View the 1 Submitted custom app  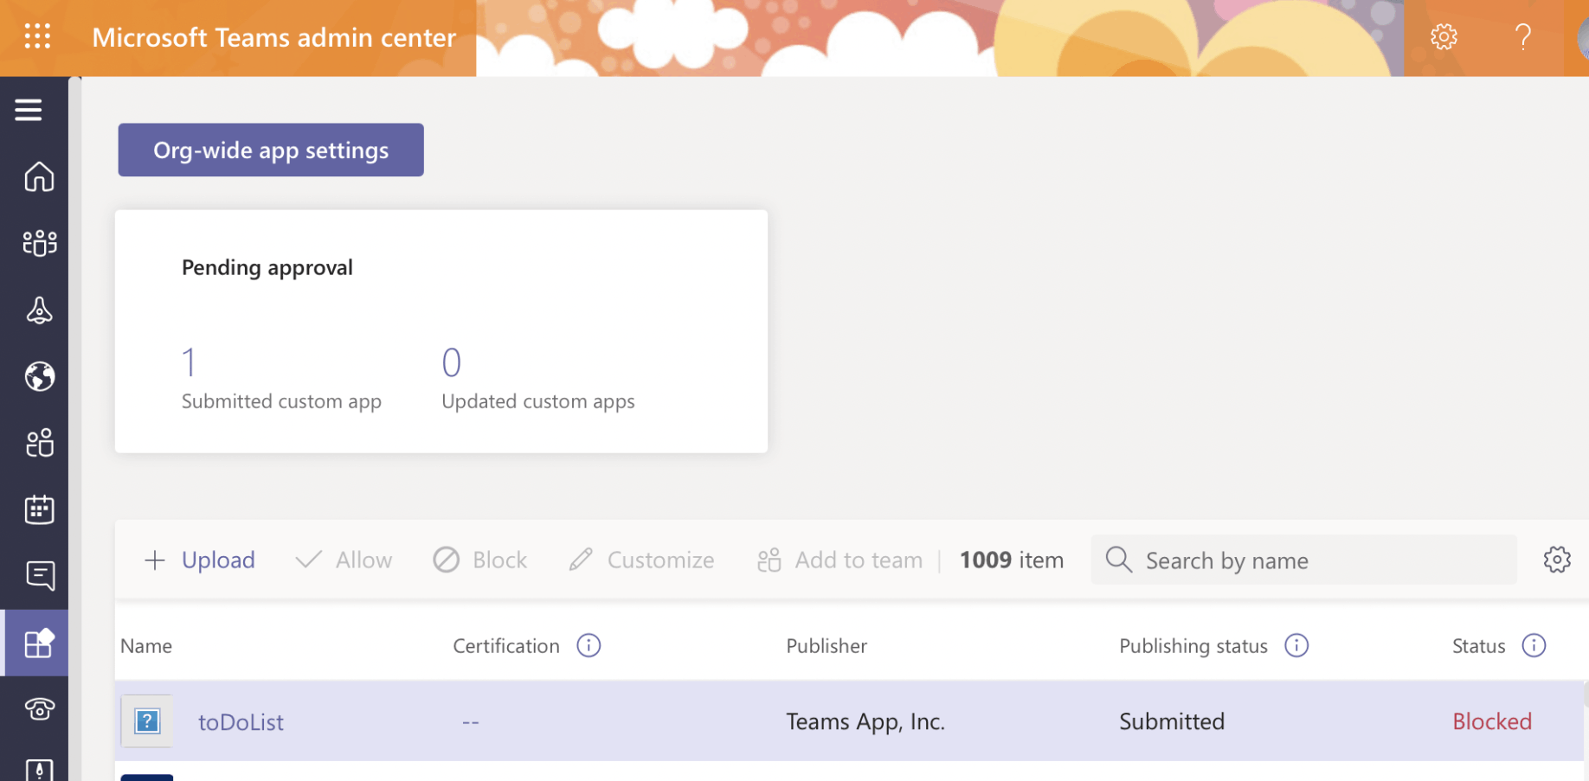(190, 362)
